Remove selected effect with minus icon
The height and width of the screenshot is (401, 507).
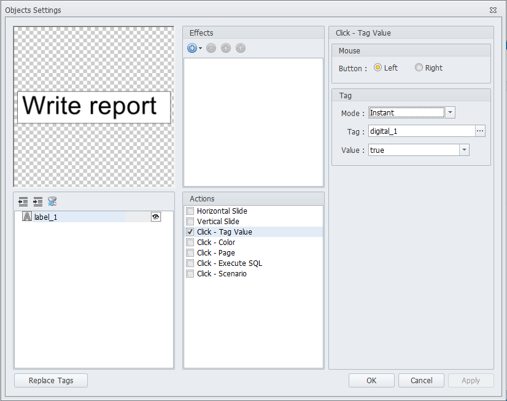211,48
